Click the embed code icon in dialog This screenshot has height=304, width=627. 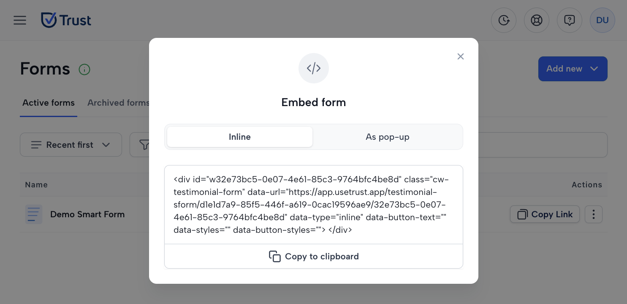[314, 68]
